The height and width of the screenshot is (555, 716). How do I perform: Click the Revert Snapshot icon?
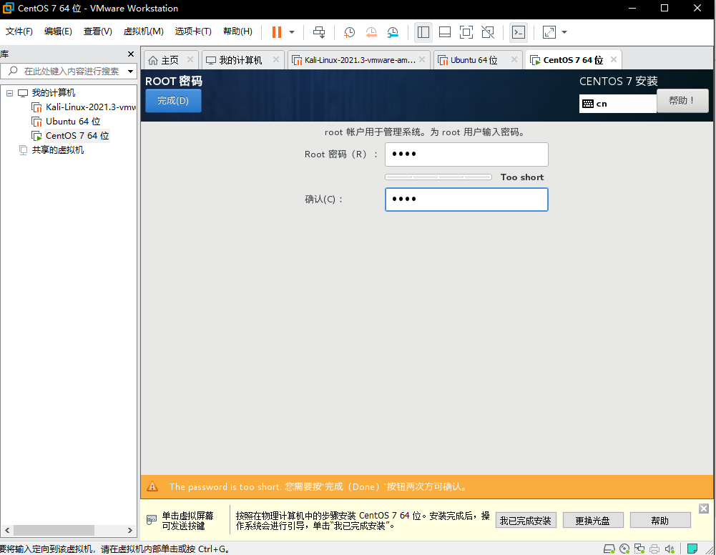(371, 32)
